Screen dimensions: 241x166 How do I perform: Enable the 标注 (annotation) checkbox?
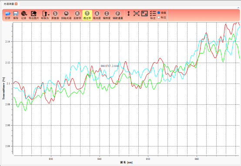pos(159,17)
